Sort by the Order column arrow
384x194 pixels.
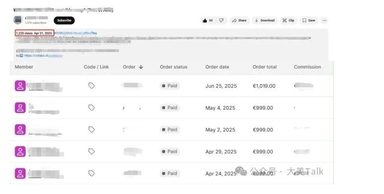tap(141, 67)
